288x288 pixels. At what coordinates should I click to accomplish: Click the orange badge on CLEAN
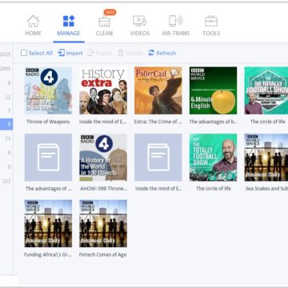(110, 12)
